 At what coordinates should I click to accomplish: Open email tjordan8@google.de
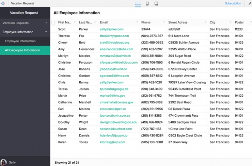(114, 89)
